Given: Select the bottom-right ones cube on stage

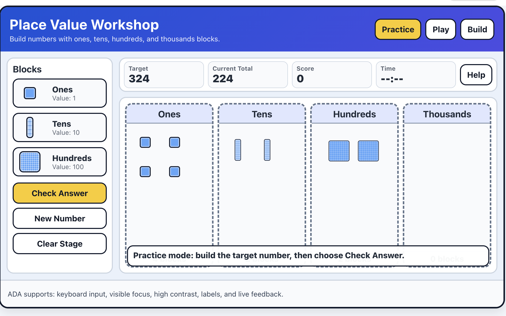Looking at the screenshot, I should (x=175, y=172).
